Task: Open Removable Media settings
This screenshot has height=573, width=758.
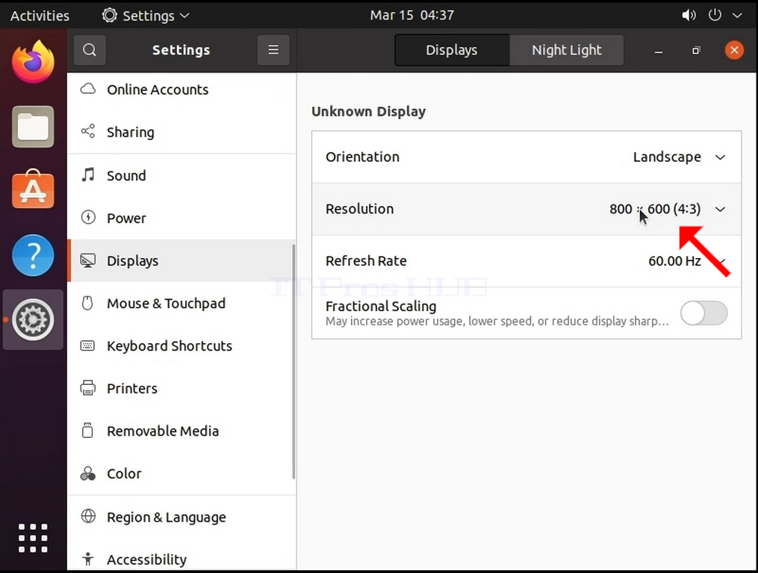Action: point(181,431)
